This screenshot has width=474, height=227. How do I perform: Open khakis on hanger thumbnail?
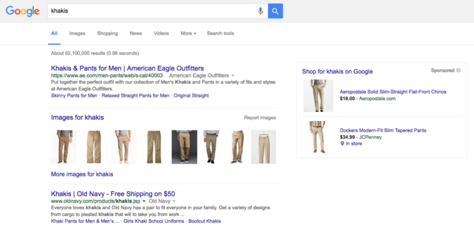pos(264,147)
